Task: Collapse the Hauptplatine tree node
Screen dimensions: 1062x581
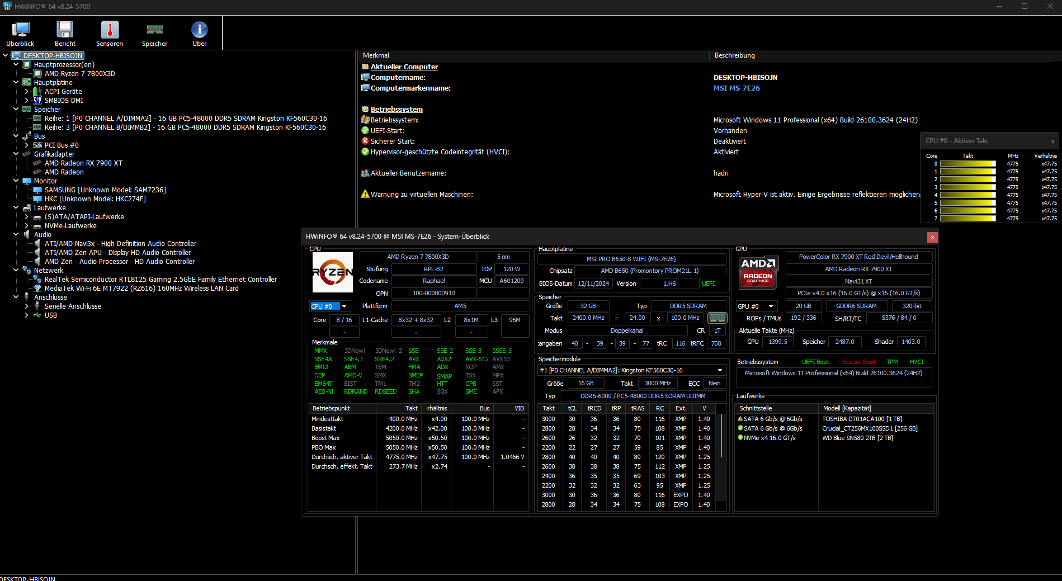Action: click(16, 83)
